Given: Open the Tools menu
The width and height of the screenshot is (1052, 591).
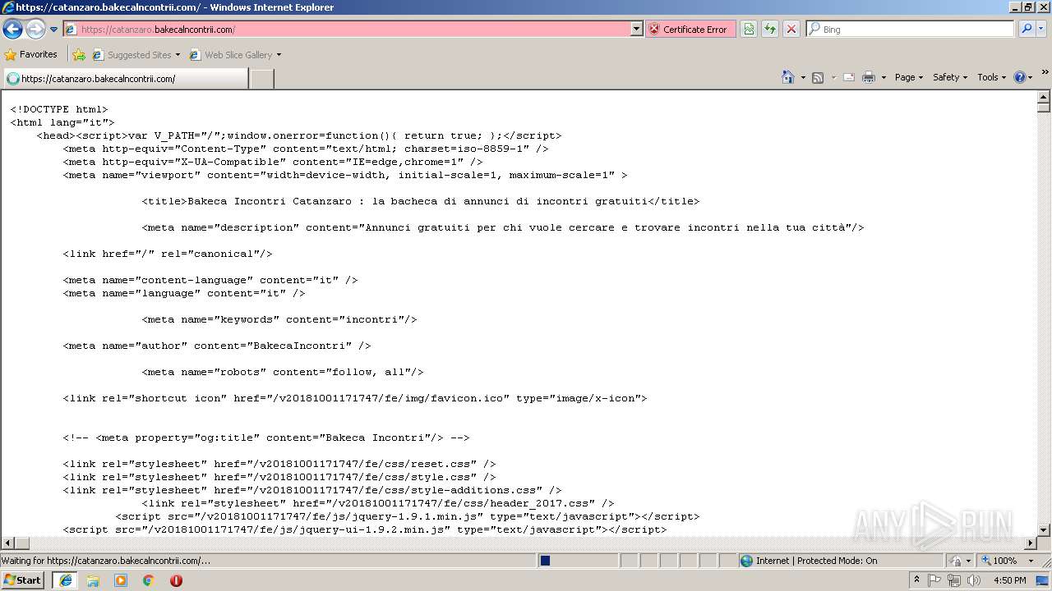Looking at the screenshot, I should (991, 77).
